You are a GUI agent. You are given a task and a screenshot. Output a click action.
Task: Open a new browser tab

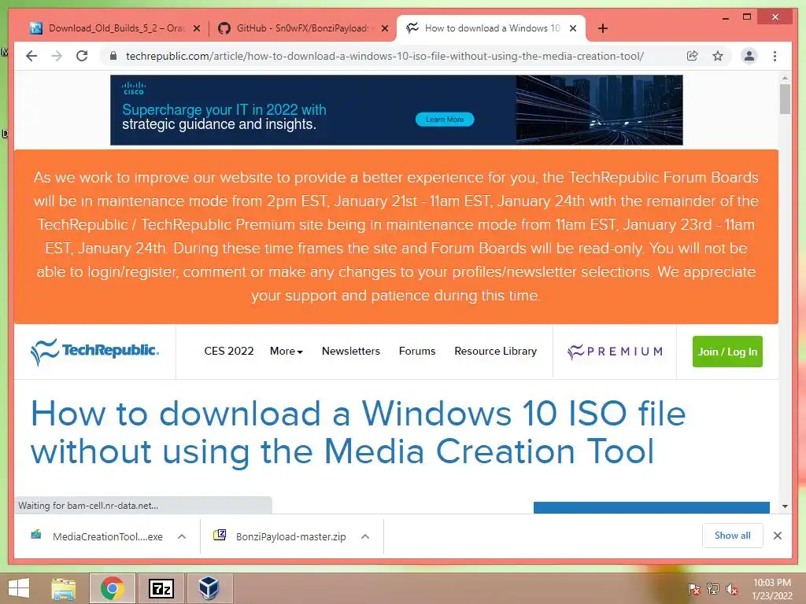(603, 28)
